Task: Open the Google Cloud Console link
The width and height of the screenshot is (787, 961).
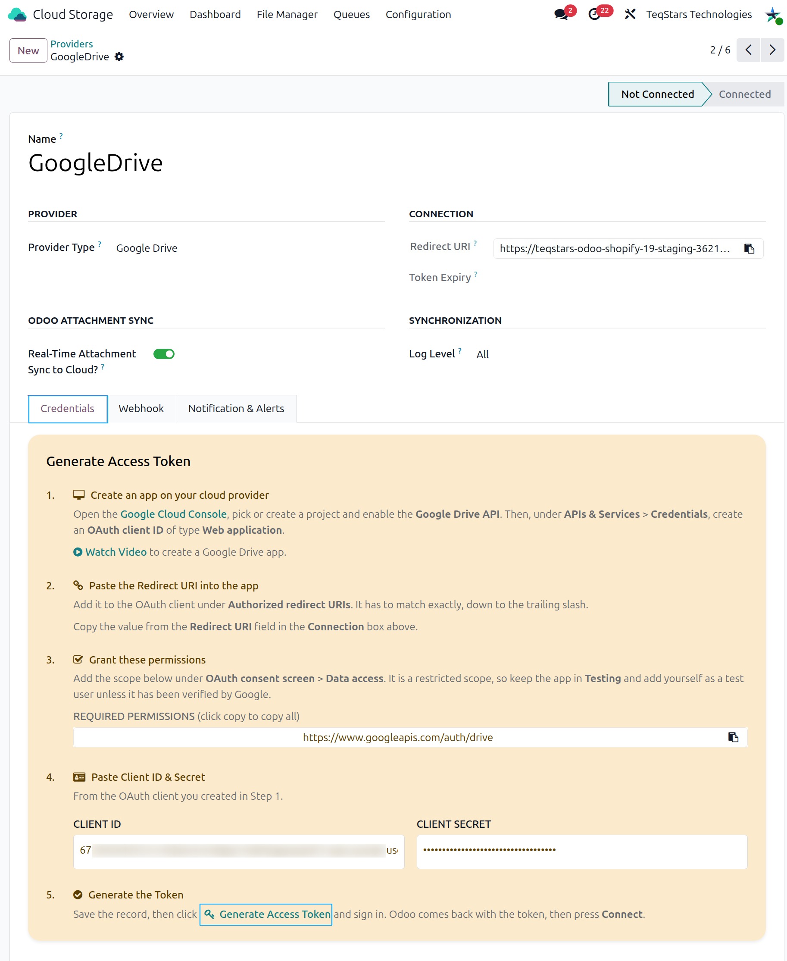Action: [x=174, y=514]
